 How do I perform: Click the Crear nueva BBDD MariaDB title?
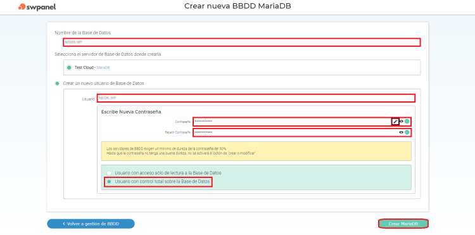coord(237,6)
